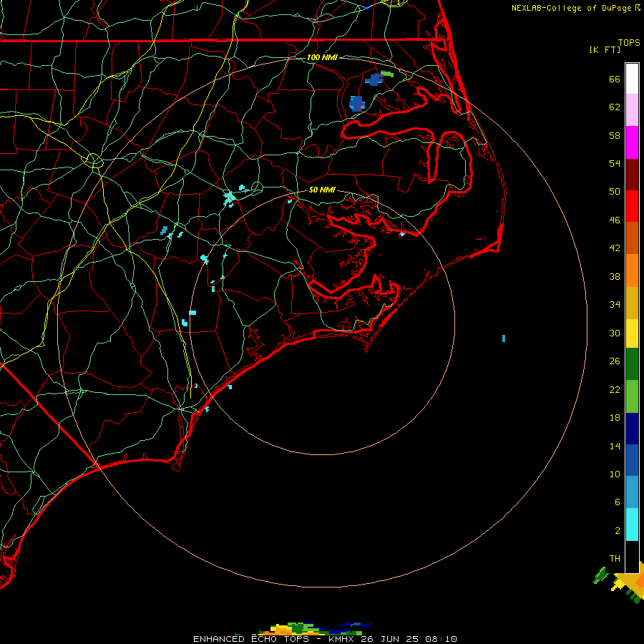The image size is (644, 644).
Task: Click the 14 legend value
Action: click(x=615, y=446)
